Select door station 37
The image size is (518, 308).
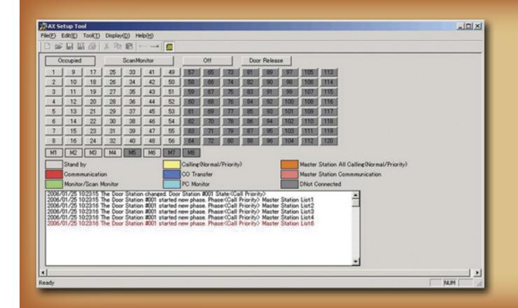(132, 111)
